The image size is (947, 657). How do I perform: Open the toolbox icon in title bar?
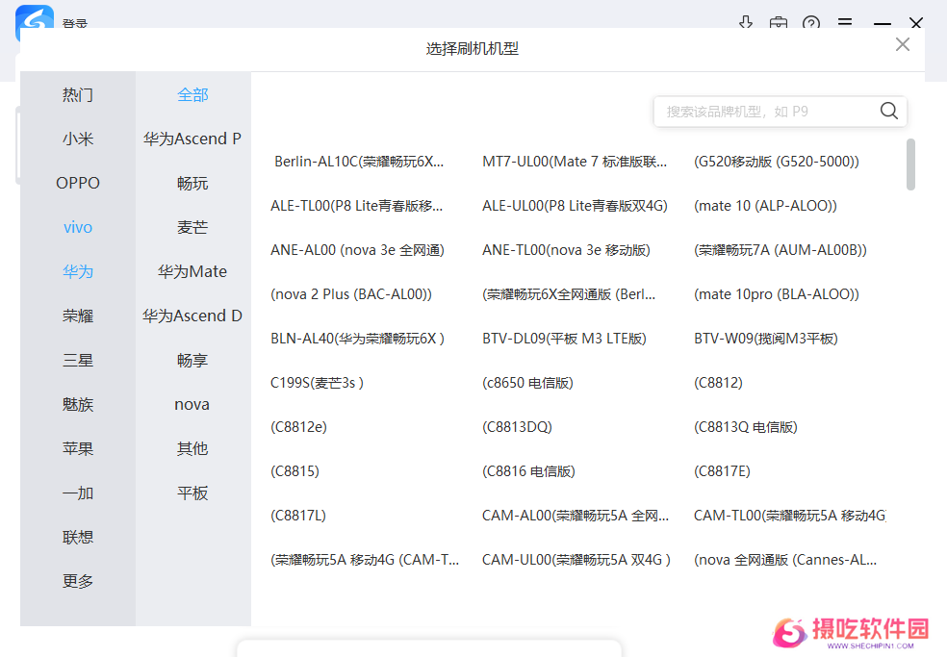(x=779, y=22)
